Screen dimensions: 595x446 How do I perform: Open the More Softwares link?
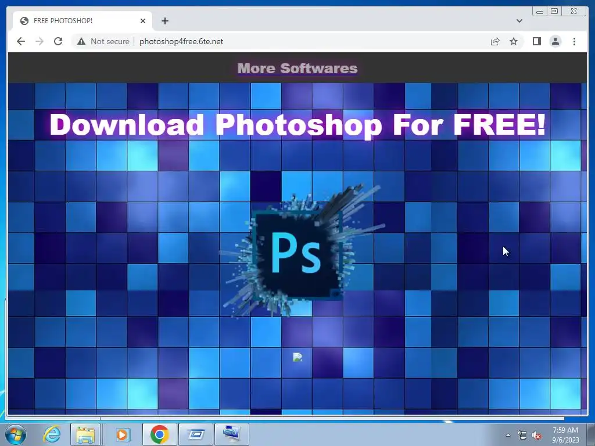click(297, 69)
